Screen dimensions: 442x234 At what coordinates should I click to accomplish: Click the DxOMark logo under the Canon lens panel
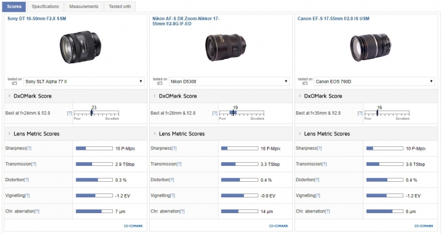click(424, 226)
